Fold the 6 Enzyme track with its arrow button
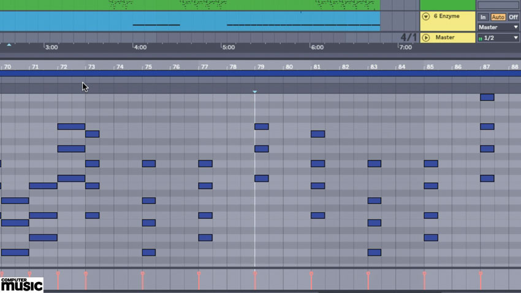This screenshot has height=293, width=521. (x=425, y=17)
